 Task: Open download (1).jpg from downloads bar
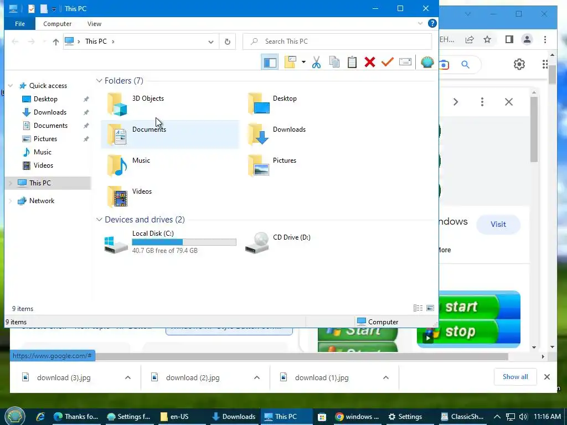click(x=322, y=377)
